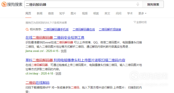Go to the 知乎 tab
Viewport: 174px width, 93px height.
pos(62,13)
